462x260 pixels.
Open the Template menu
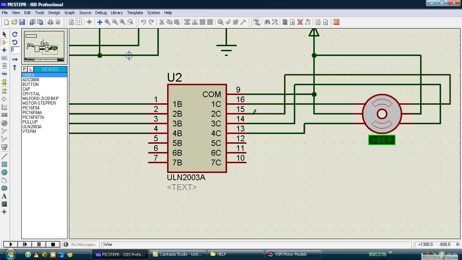click(x=135, y=13)
